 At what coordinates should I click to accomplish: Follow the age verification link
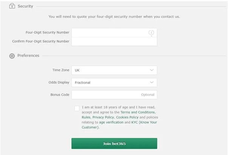(112, 122)
